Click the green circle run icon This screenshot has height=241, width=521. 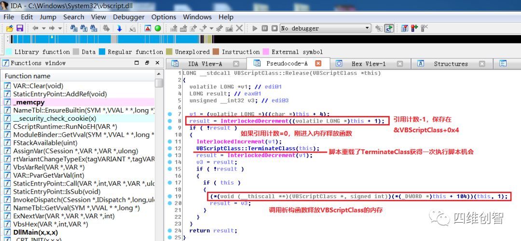(x=157, y=28)
